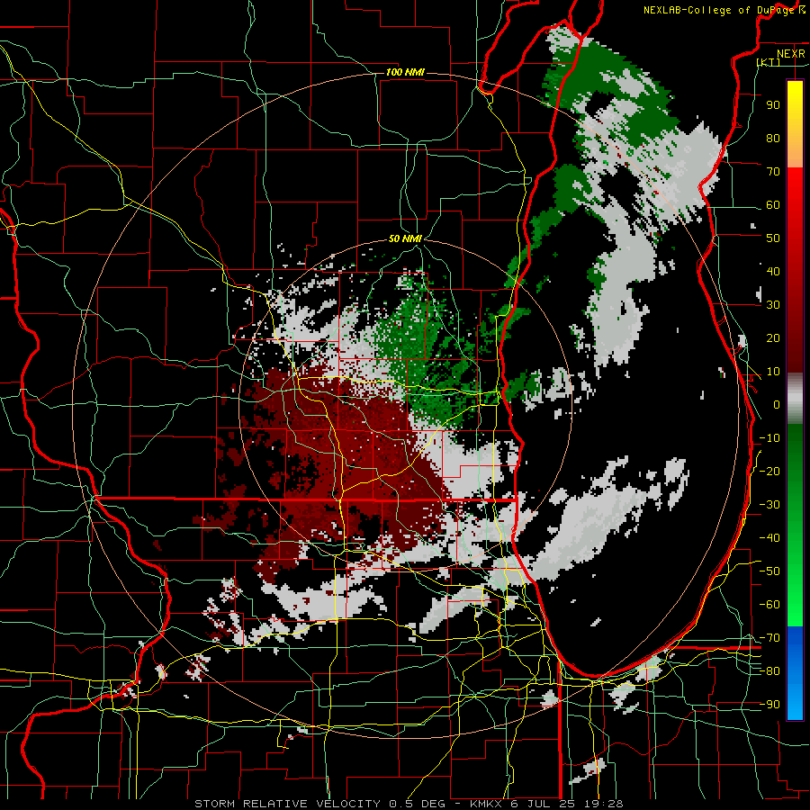This screenshot has width=810, height=810.
Task: Click the -30 scale value
Action: coord(769,505)
